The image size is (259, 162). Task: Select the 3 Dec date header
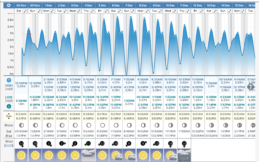tap(75, 5)
